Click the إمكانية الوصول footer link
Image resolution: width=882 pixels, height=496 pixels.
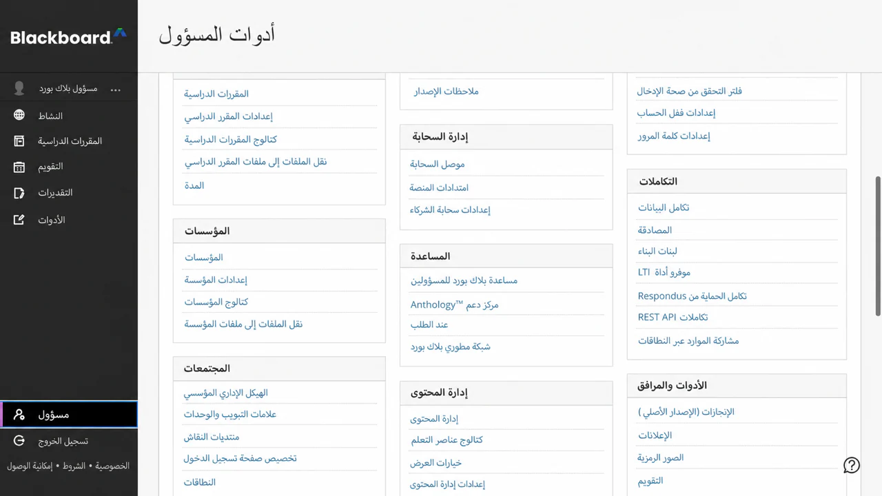point(30,466)
